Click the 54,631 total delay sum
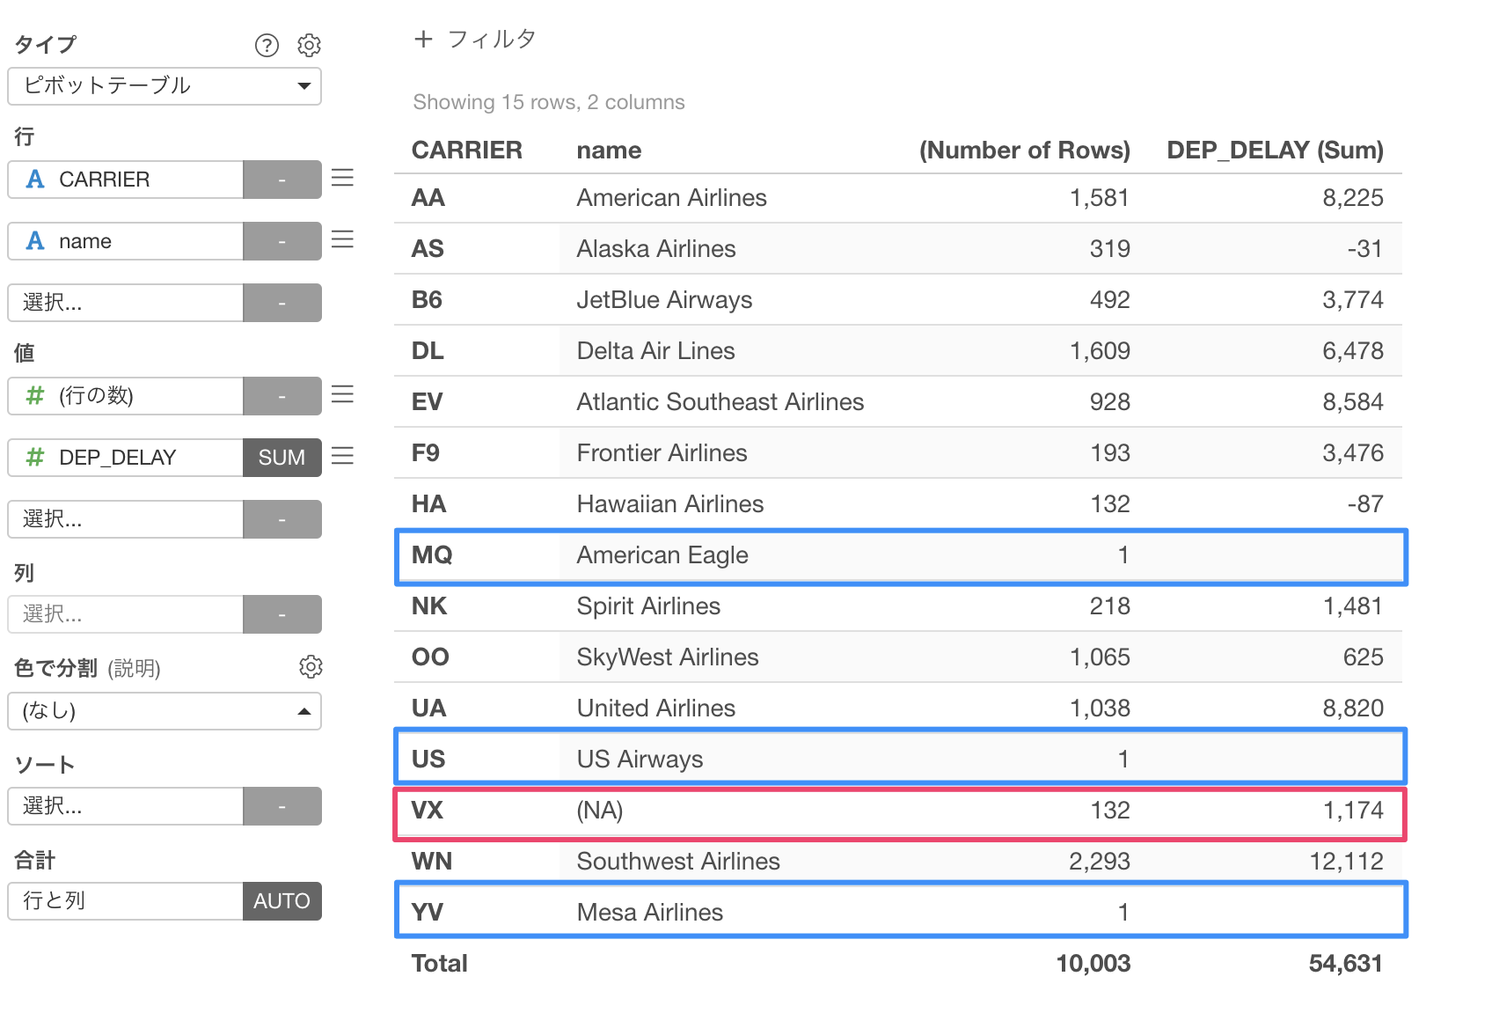The width and height of the screenshot is (1492, 1035). tap(1346, 963)
